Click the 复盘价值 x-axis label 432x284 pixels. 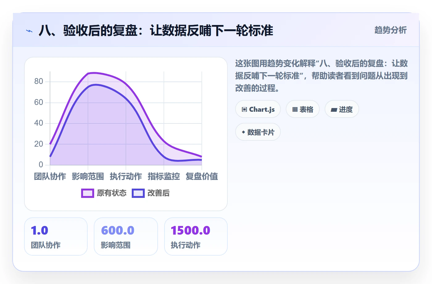pyautogui.click(x=202, y=177)
